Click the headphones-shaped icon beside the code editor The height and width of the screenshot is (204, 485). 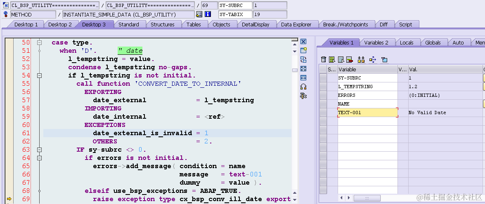click(x=303, y=87)
